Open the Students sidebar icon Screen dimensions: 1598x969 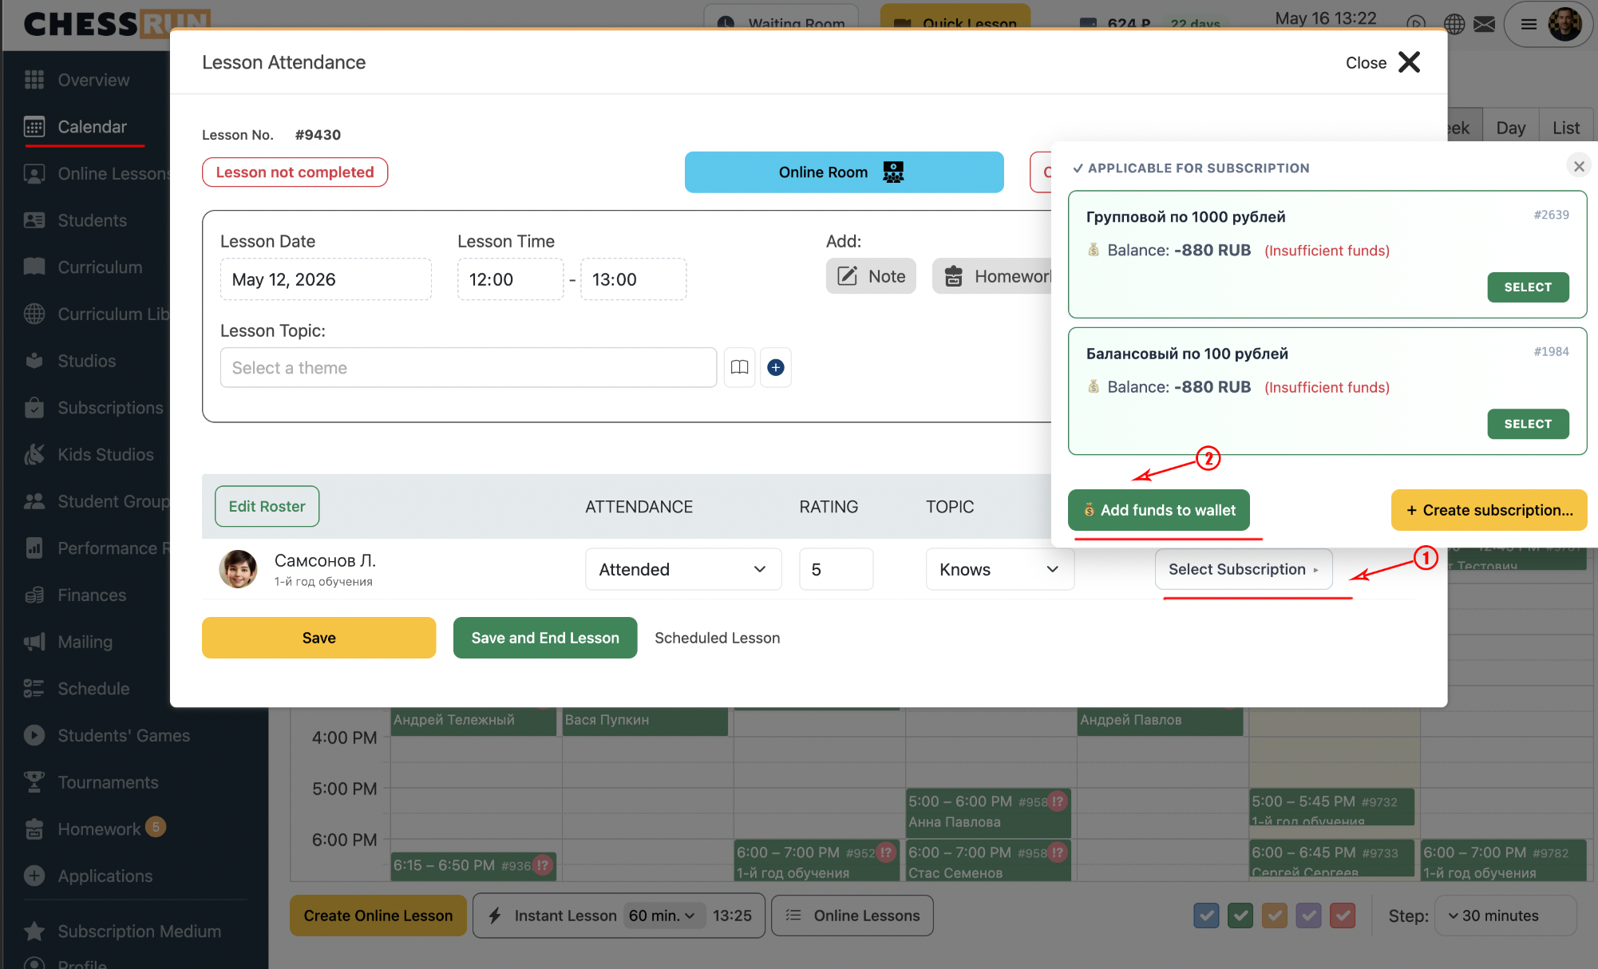point(34,220)
